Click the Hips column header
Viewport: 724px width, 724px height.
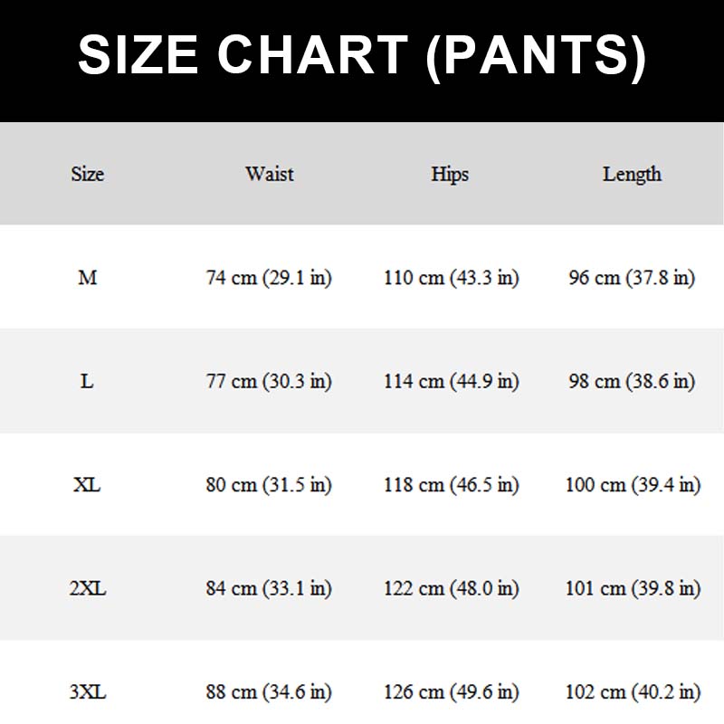450,174
